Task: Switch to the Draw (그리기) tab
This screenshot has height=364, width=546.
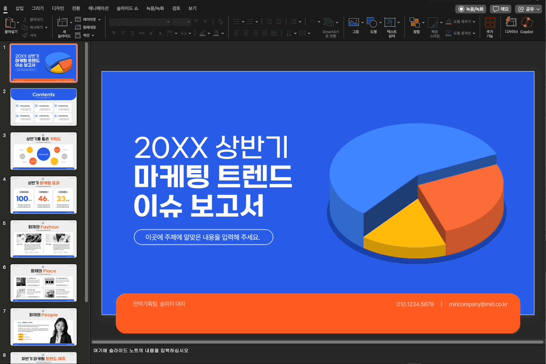Action: (38, 8)
